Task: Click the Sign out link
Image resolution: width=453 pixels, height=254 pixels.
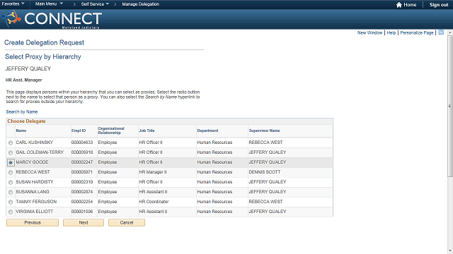Action: point(439,5)
